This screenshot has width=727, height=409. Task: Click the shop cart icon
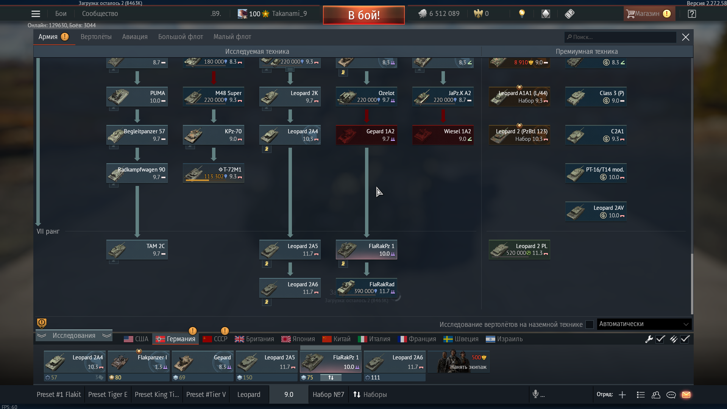click(x=630, y=14)
